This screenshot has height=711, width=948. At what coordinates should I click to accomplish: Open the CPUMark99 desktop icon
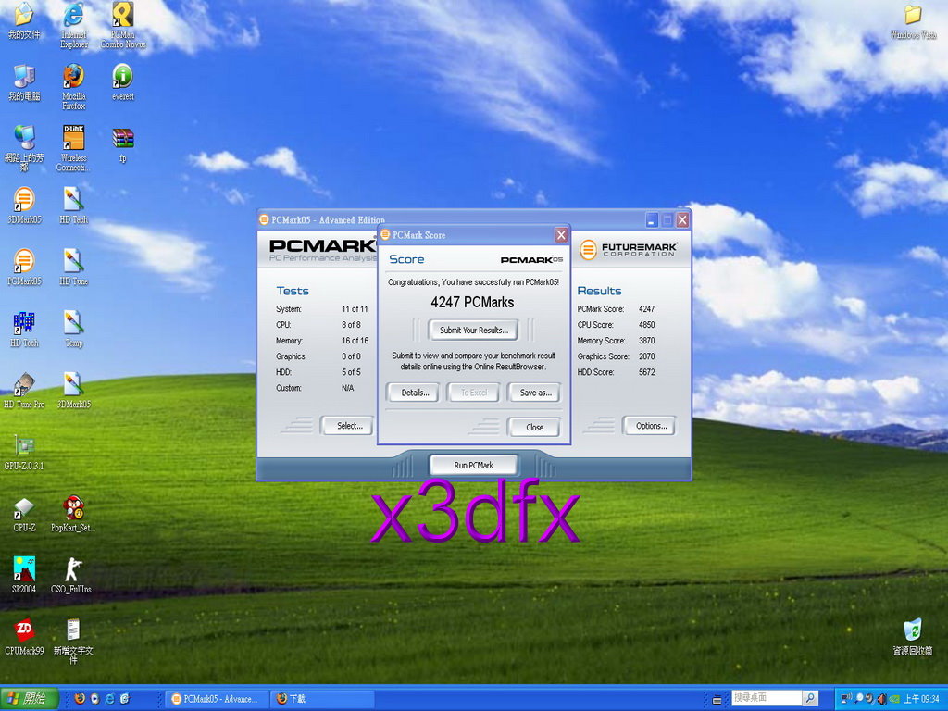pos(24,637)
